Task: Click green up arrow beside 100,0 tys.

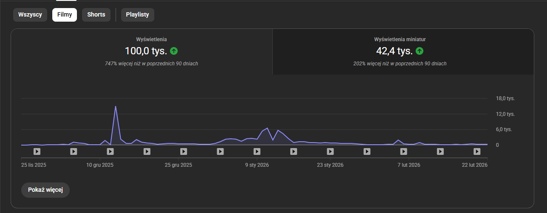Action: coord(174,51)
